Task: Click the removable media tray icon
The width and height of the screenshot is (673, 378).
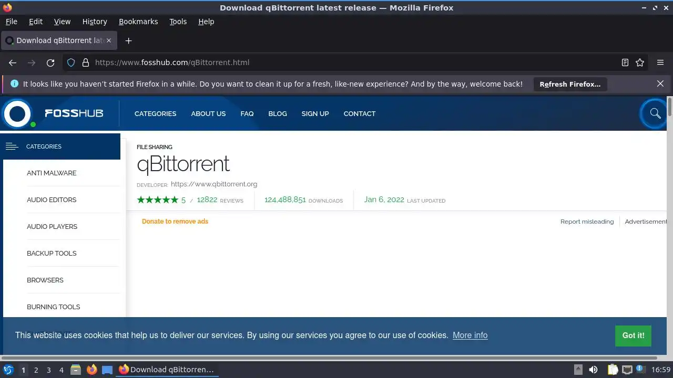Action: click(x=578, y=370)
